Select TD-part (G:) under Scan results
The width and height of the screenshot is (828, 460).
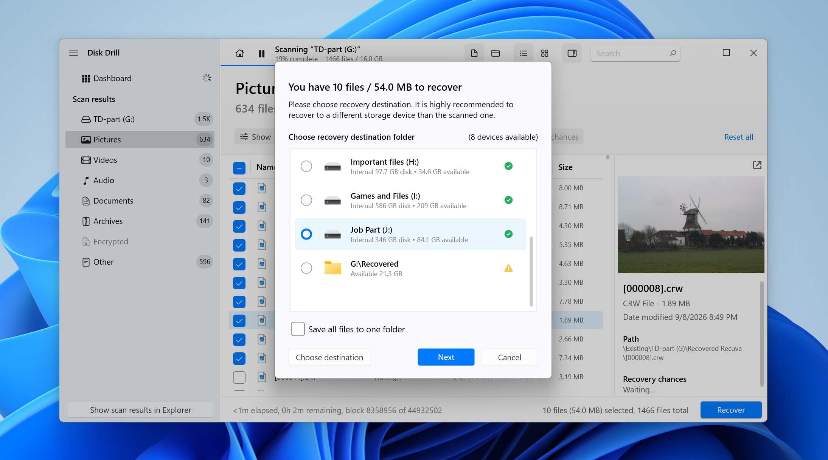140,119
